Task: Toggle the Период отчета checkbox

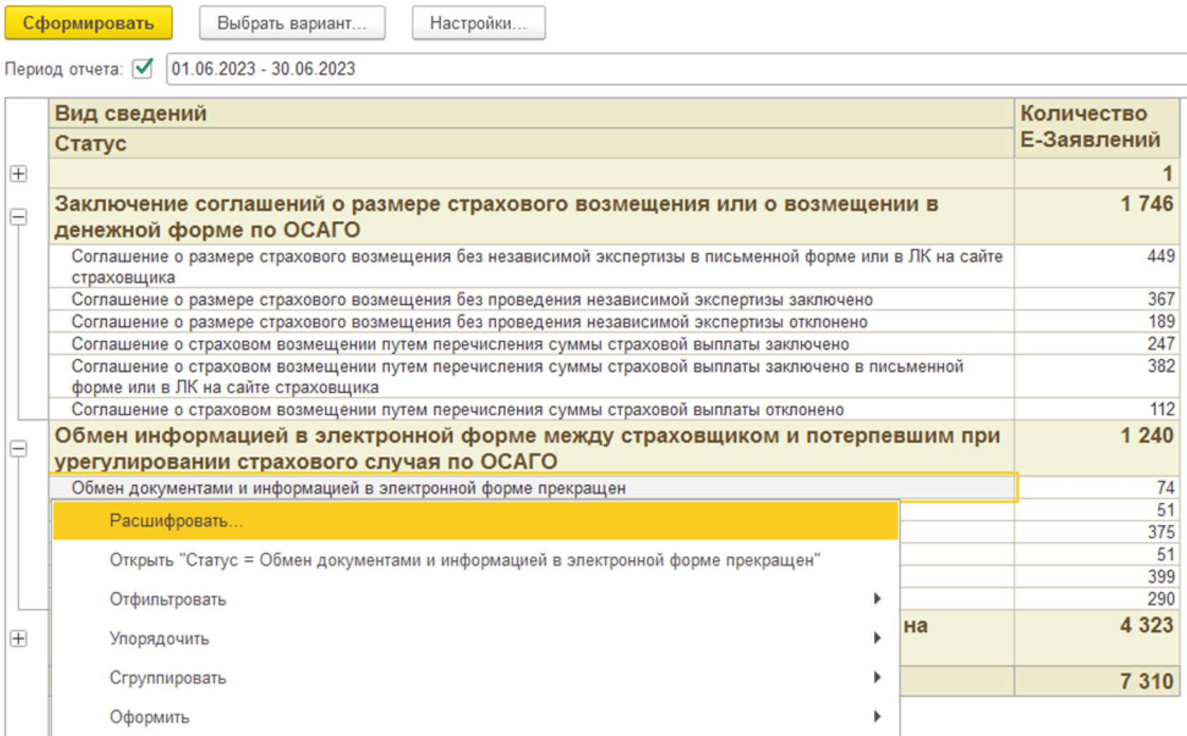Action: pyautogui.click(x=143, y=69)
